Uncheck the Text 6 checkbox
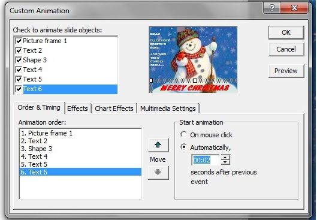 [x=19, y=89]
